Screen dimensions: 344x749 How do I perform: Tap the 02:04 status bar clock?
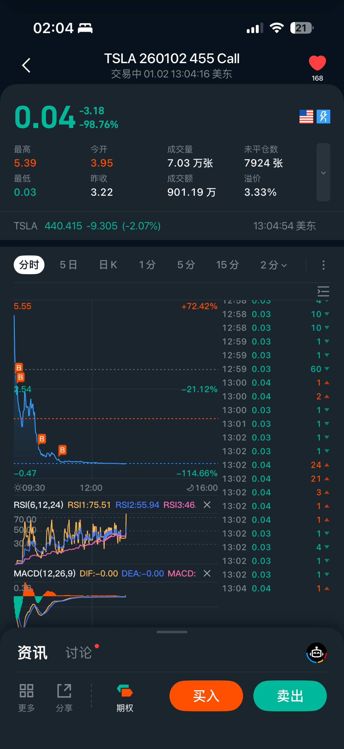[53, 28]
